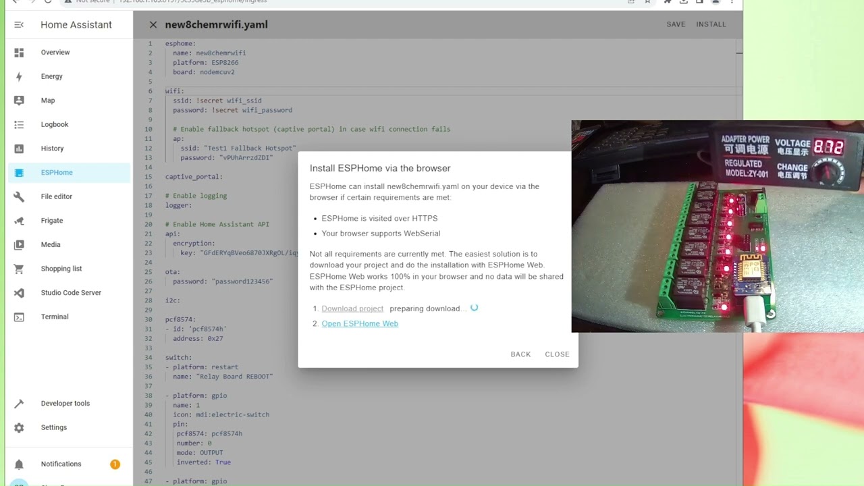Open the Shopping list cart icon
This screenshot has width=864, height=486.
pos(19,269)
